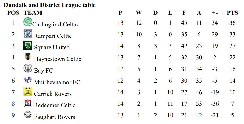Viewport: 244px width, 124px height.
Task: Click the Carlingford Celtic team name
Action: coord(55,25)
